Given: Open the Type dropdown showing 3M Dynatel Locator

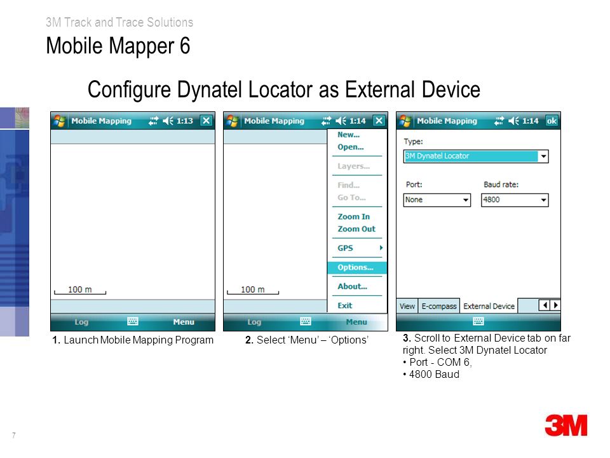Looking at the screenshot, I should coord(476,156).
